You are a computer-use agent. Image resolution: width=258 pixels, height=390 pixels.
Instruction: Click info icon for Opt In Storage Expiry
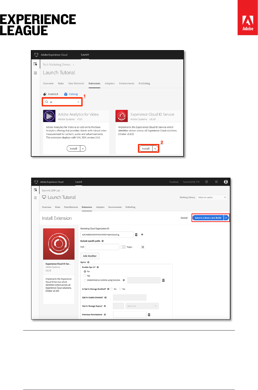tap(105, 306)
